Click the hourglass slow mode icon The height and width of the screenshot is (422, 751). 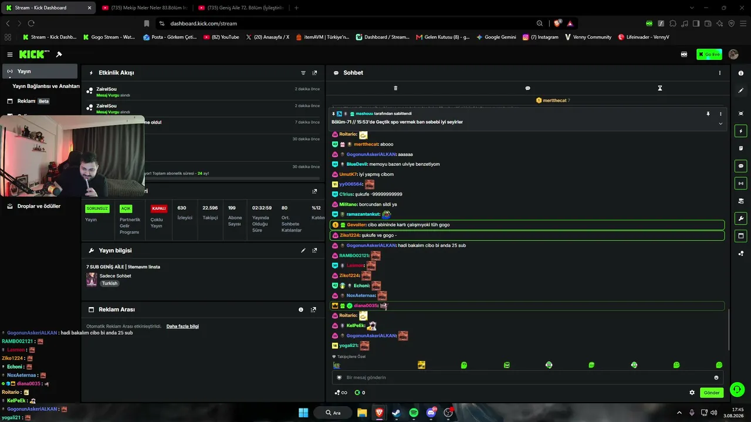pos(659,88)
